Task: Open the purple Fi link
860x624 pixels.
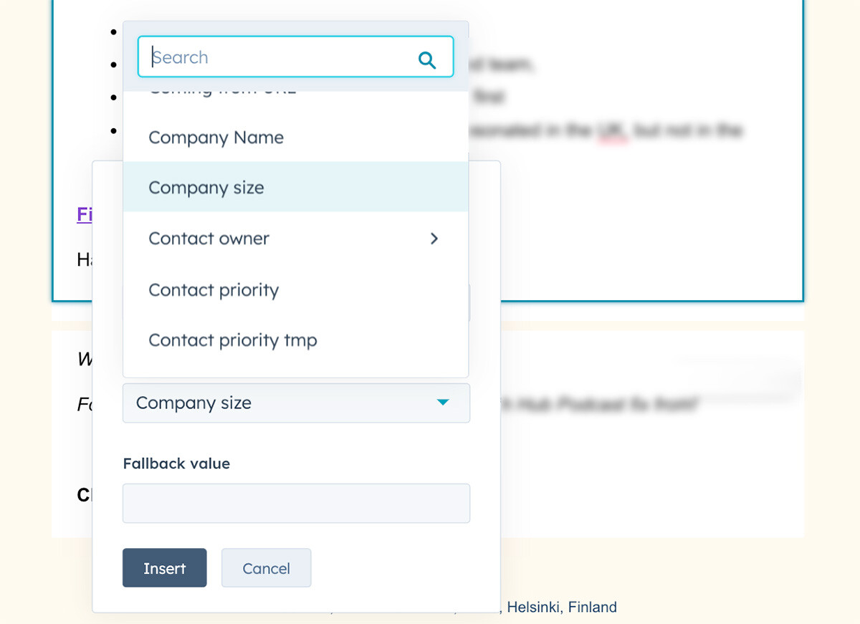Action: pos(83,213)
